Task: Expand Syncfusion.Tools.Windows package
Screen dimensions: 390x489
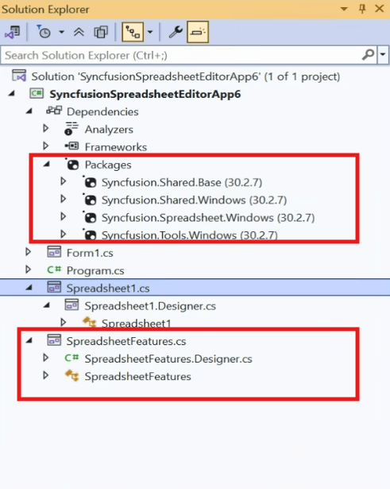Action: click(64, 234)
